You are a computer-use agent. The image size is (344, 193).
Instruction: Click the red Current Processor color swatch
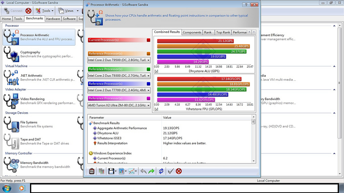point(148,40)
